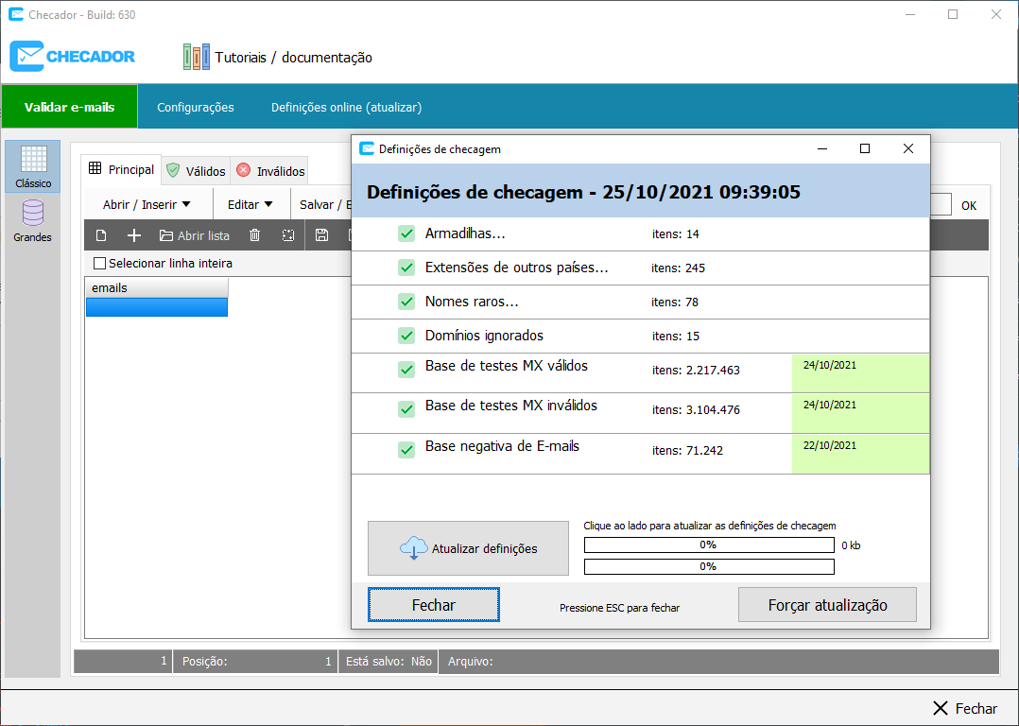Toggle Base negativa de E-mails checkbox
The width and height of the screenshot is (1019, 726).
coord(406,450)
